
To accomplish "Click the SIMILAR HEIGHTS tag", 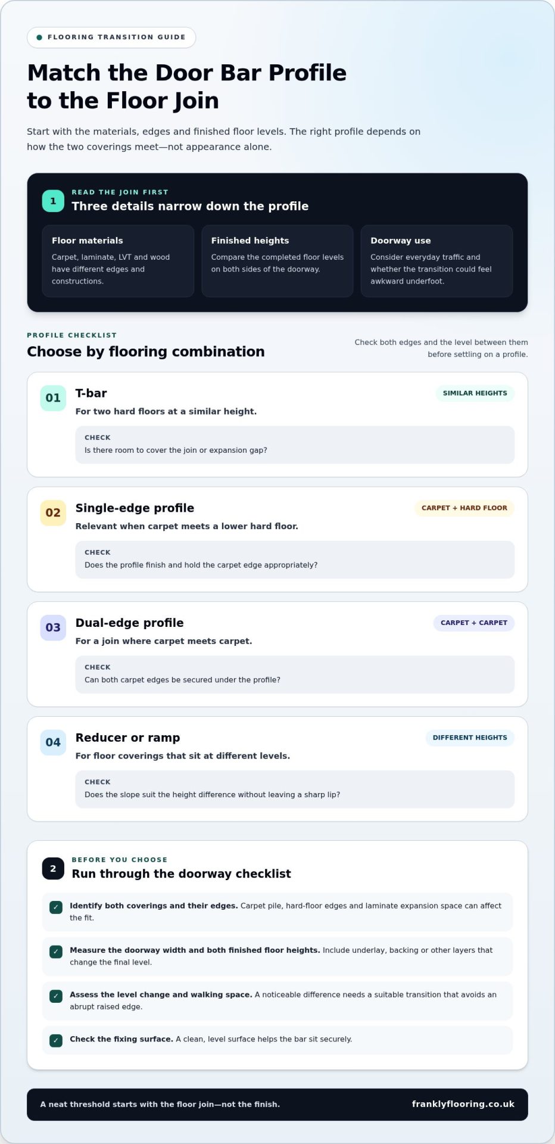I will pos(475,393).
